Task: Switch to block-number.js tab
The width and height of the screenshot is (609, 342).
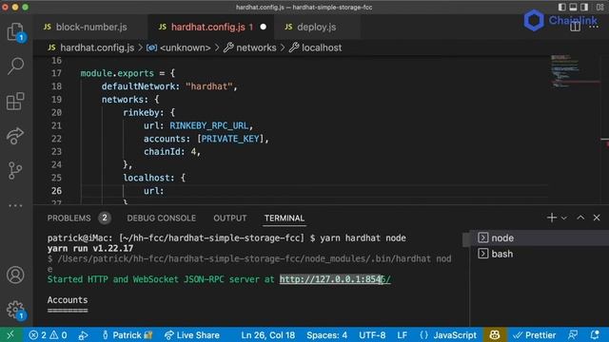Action: pyautogui.click(x=91, y=28)
